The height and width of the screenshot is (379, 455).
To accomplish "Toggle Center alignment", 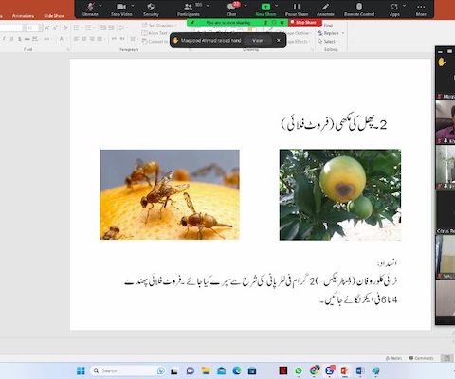I will click(84, 39).
